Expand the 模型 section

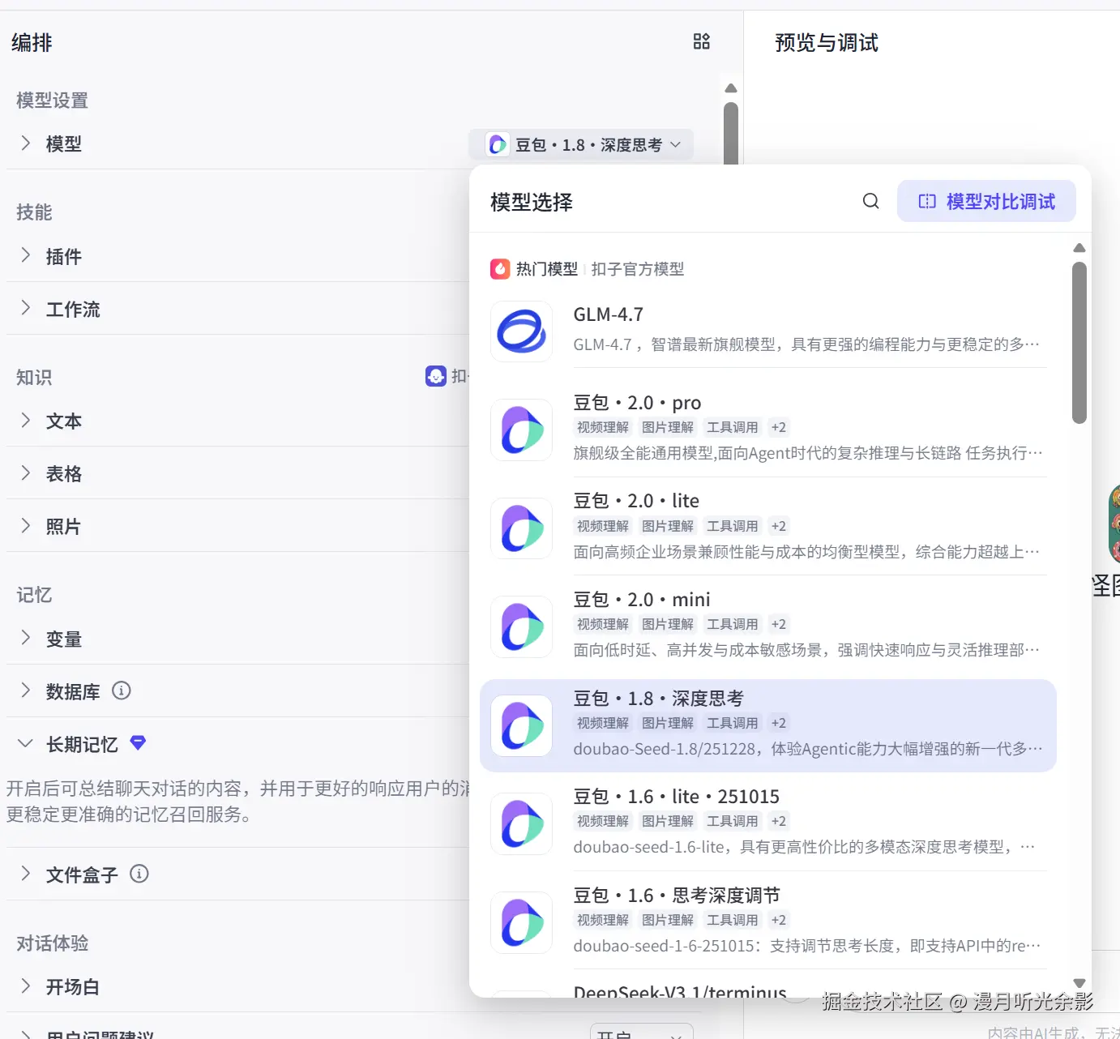pos(26,143)
